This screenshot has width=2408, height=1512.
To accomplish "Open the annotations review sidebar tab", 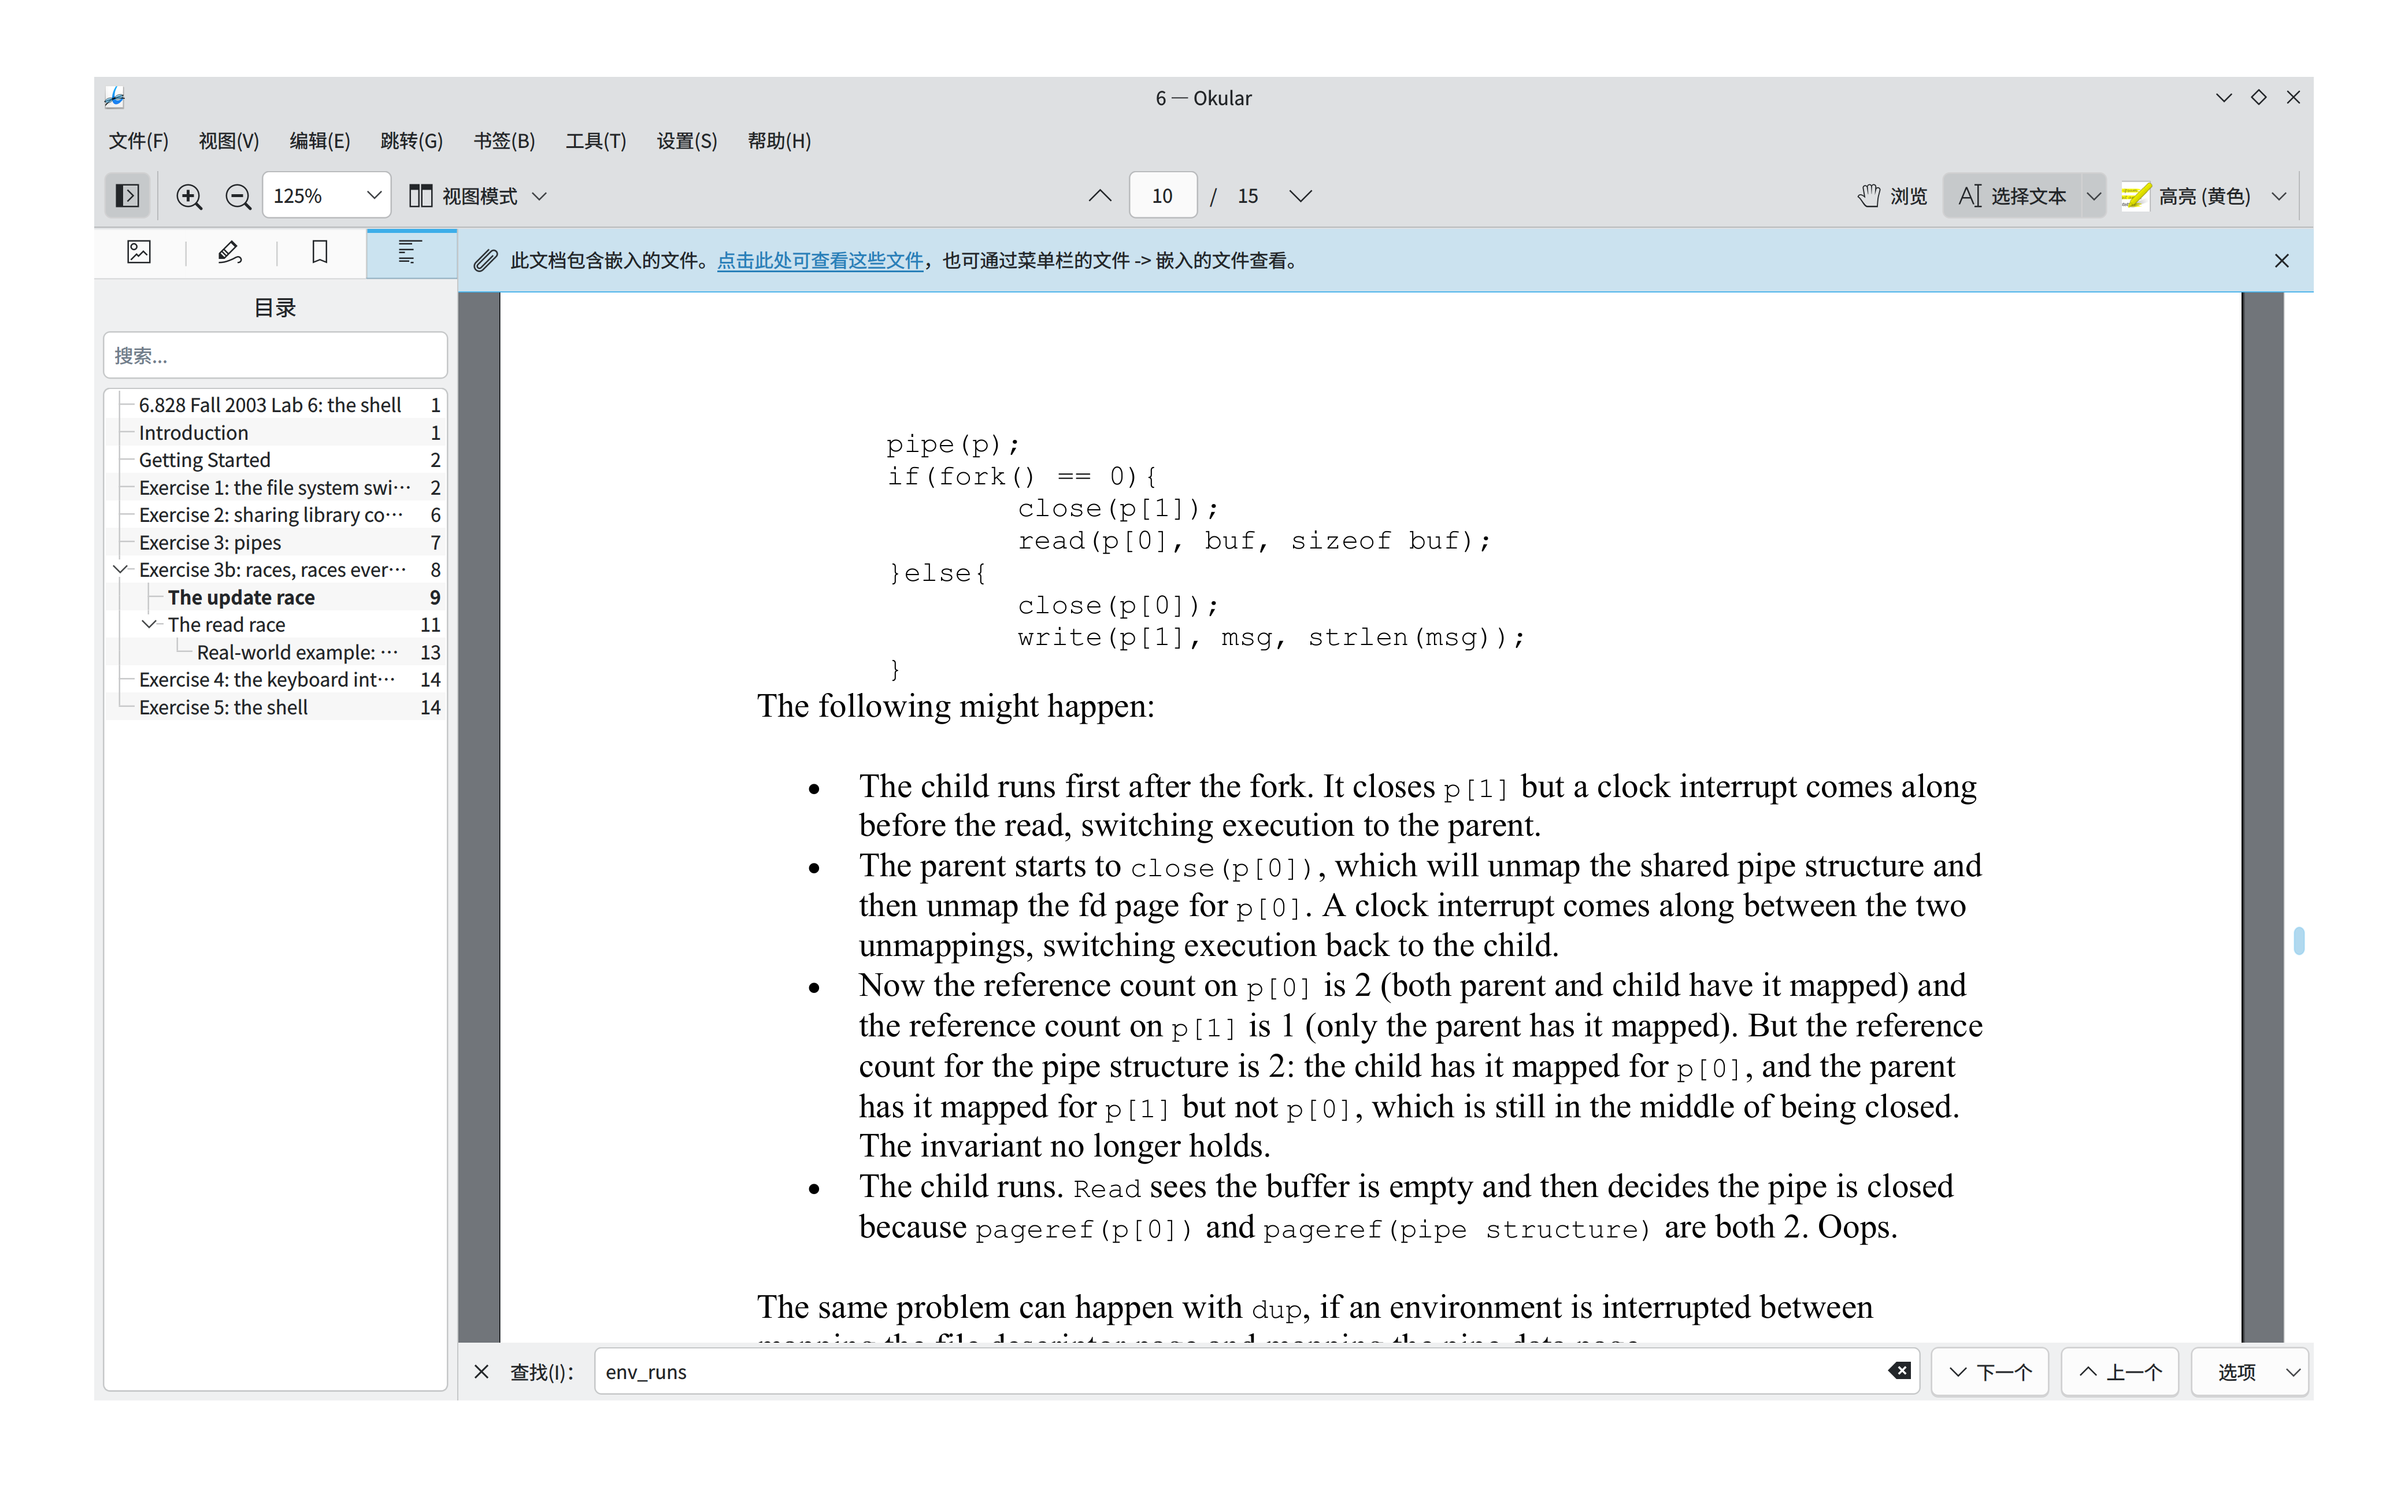I will 230,252.
